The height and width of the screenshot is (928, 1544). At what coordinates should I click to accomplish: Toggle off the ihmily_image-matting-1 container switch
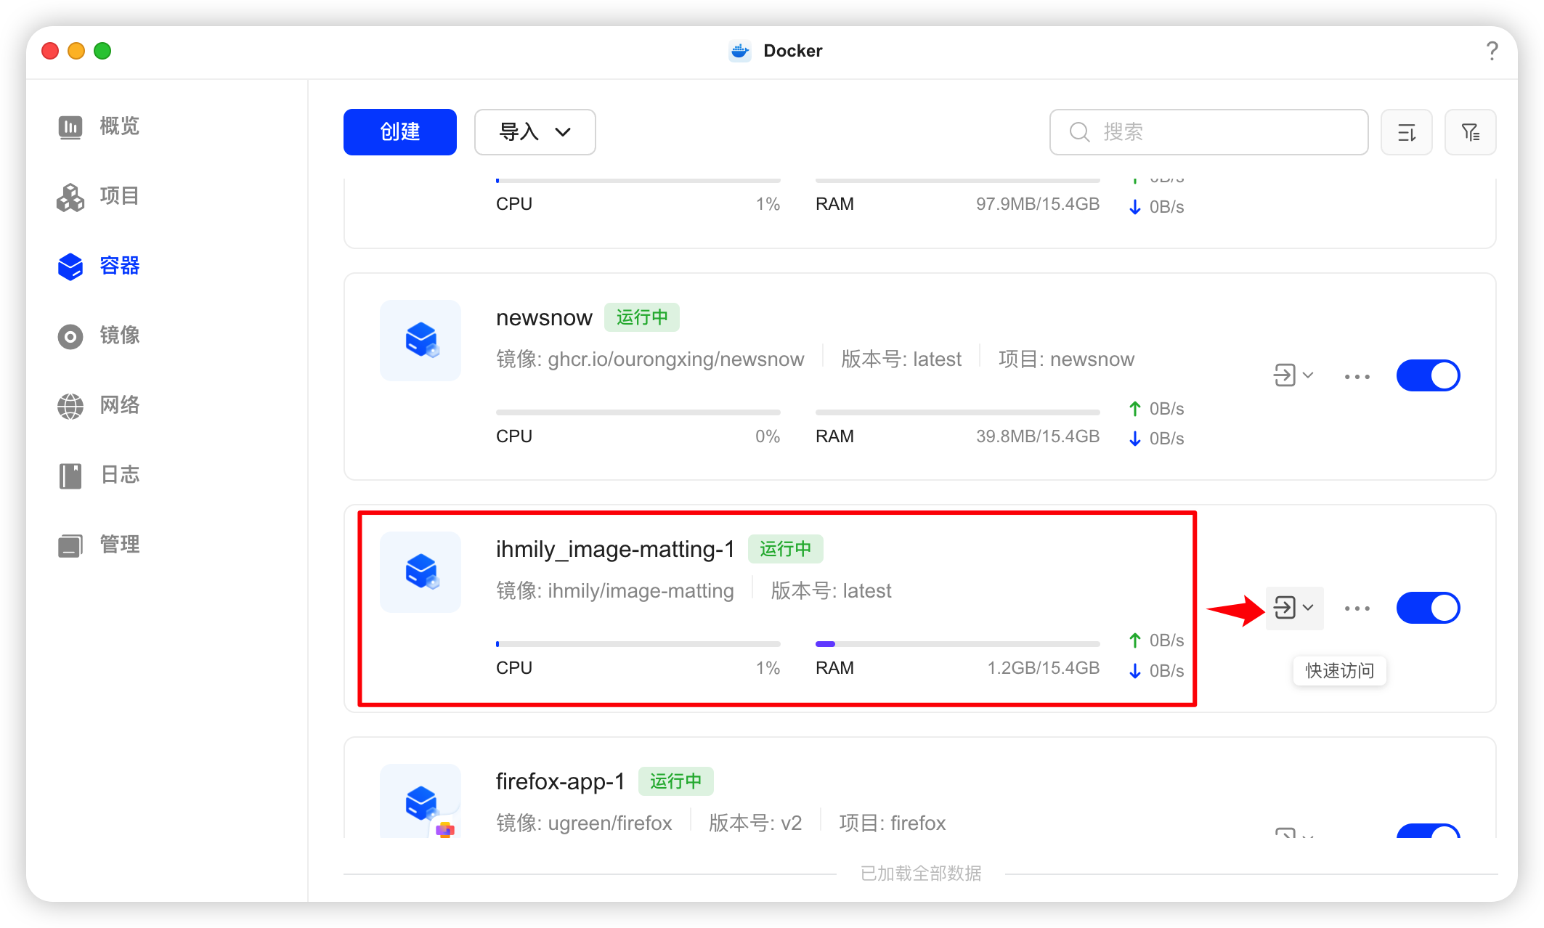coord(1428,608)
